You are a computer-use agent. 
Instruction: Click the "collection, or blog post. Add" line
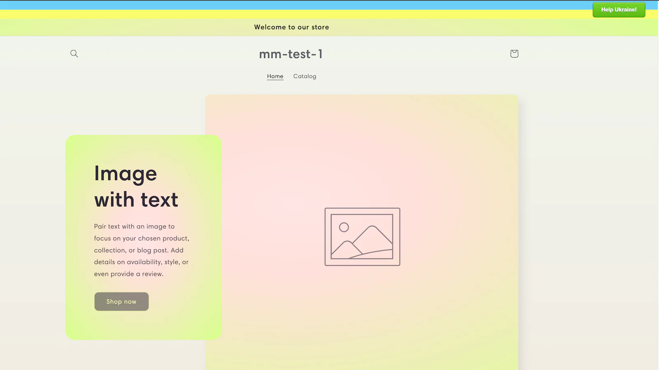(x=138, y=250)
